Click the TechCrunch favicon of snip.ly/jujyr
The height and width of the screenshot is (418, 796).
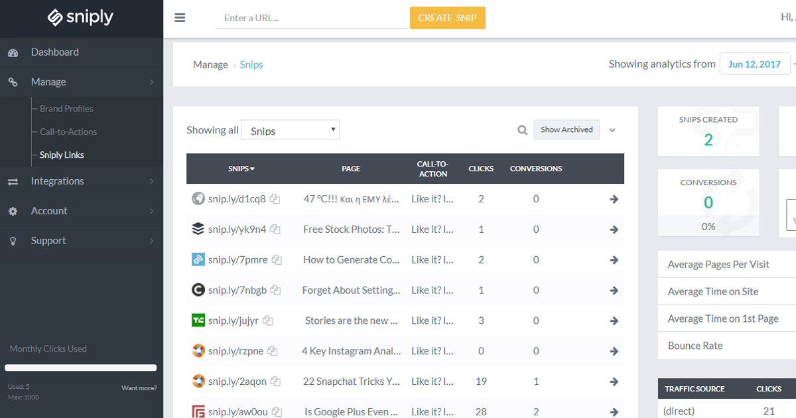click(198, 320)
